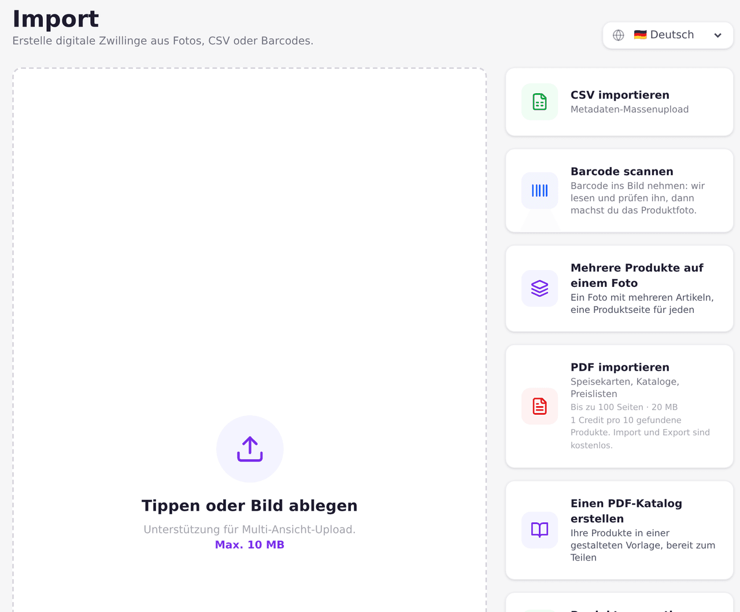This screenshot has width=740, height=612.
Task: Click the Barcode ins Bild nehmen description
Action: pyautogui.click(x=638, y=198)
